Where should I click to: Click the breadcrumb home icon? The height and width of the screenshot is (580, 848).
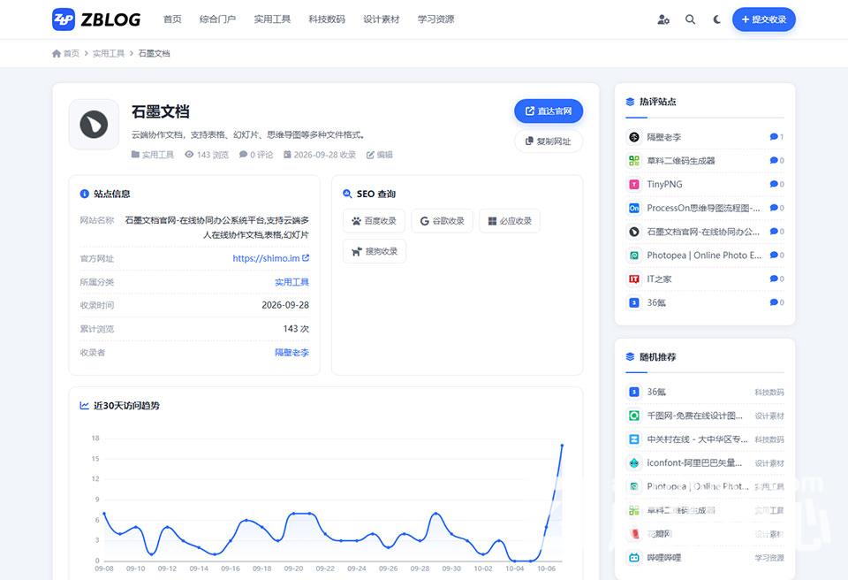(57, 53)
